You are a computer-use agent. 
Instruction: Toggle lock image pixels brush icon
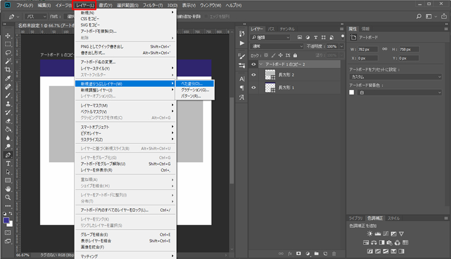coord(273,55)
